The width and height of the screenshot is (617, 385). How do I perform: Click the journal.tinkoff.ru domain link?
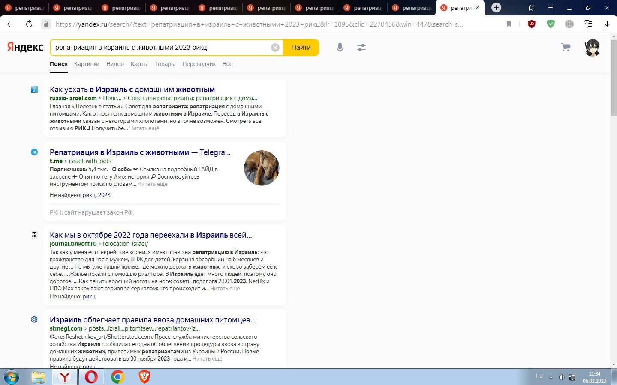tap(73, 244)
